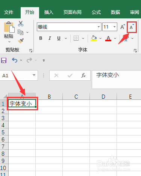Expand the copy options arrow
This screenshot has width=141, height=176.
27,32
